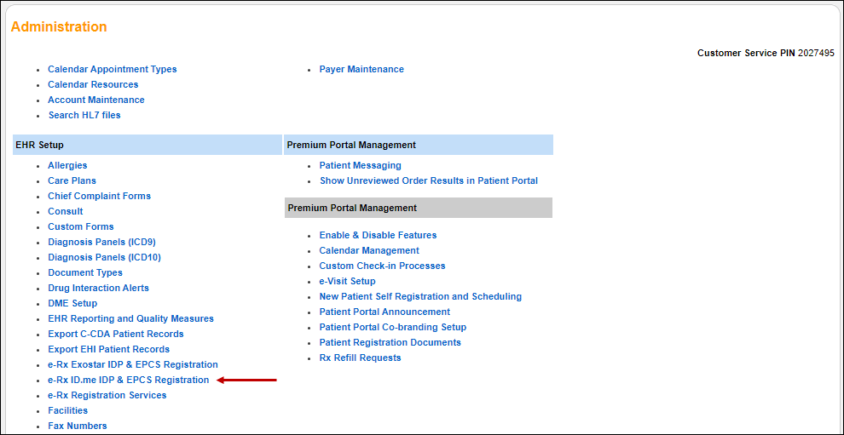Select the Fax Numbers link
The height and width of the screenshot is (435, 844).
pos(77,426)
